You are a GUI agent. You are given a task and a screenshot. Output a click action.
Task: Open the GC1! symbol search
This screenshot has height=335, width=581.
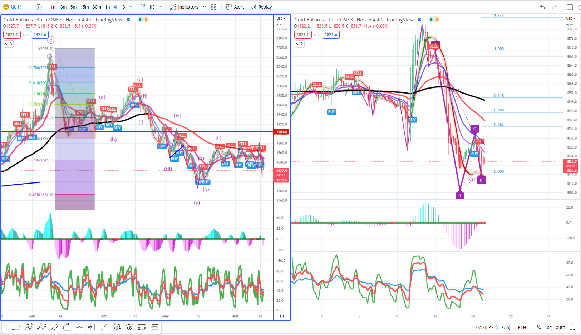(12, 7)
